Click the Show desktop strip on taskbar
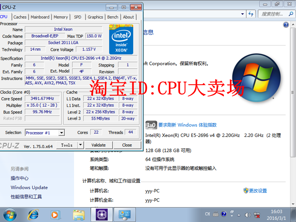The width and height of the screenshot is (296, 222). point(294,215)
